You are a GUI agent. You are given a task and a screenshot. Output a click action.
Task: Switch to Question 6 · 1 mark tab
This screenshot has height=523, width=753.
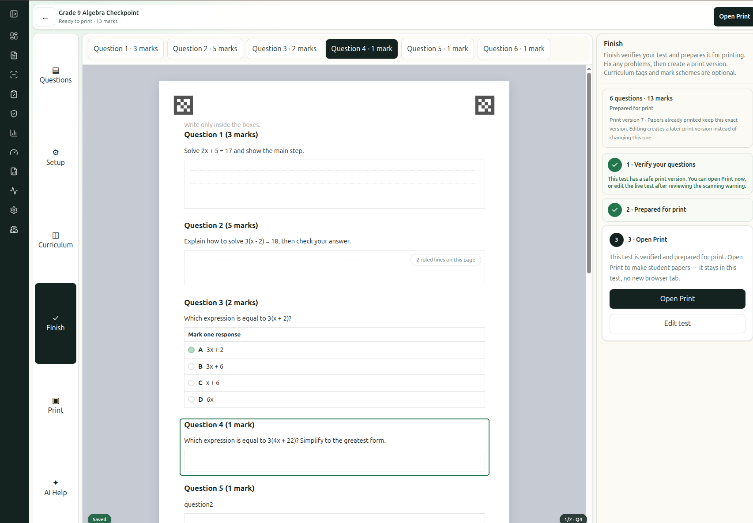click(x=514, y=49)
